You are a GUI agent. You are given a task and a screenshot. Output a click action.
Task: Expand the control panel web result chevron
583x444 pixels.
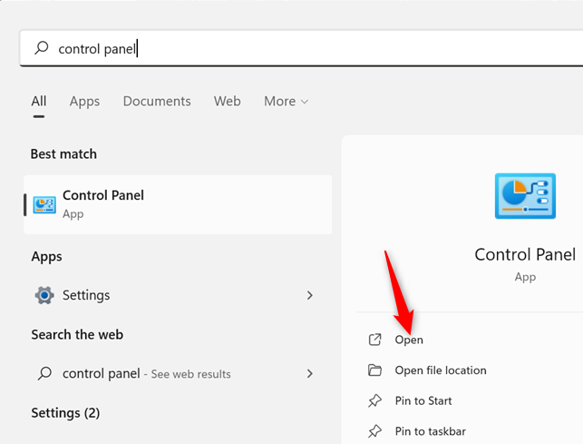tap(310, 373)
